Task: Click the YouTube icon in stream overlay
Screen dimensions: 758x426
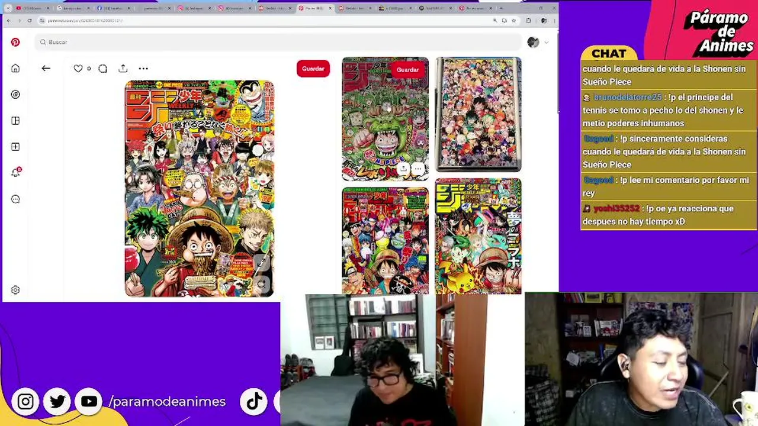Action: point(89,402)
